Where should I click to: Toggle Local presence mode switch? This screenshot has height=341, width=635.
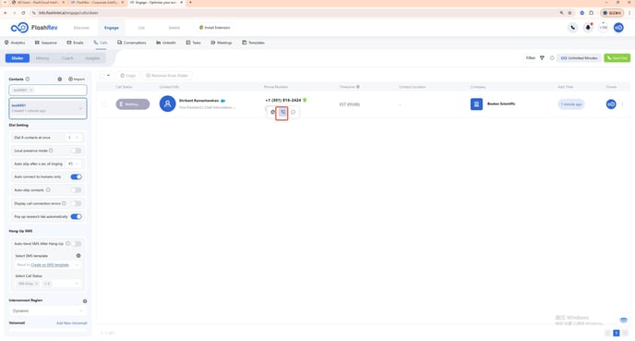(x=76, y=151)
